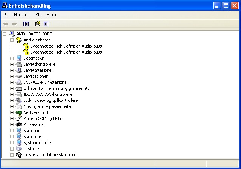
Task: Expand the Skjermkort category
Action: (12, 137)
